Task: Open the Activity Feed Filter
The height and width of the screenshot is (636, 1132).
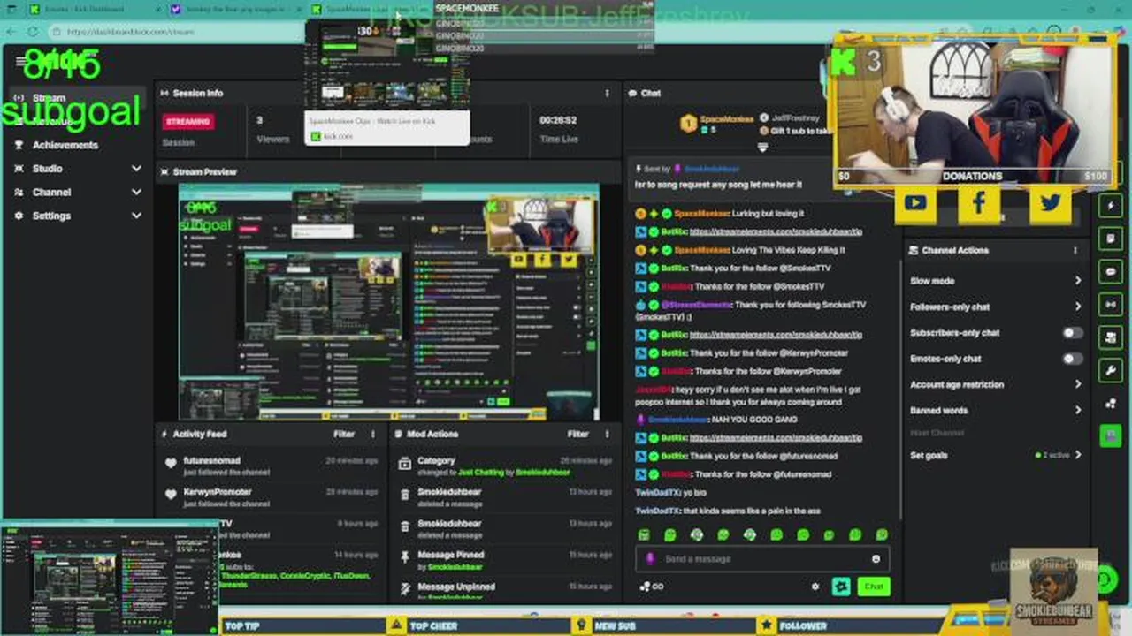Action: pyautogui.click(x=344, y=434)
